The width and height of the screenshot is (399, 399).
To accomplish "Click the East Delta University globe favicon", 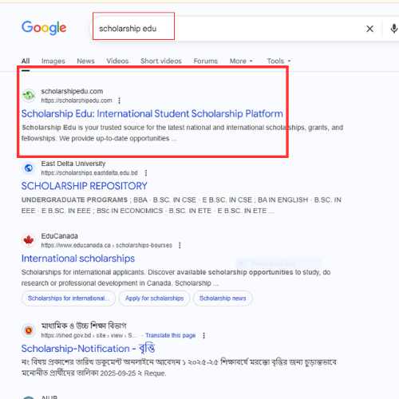I will tap(29, 168).
